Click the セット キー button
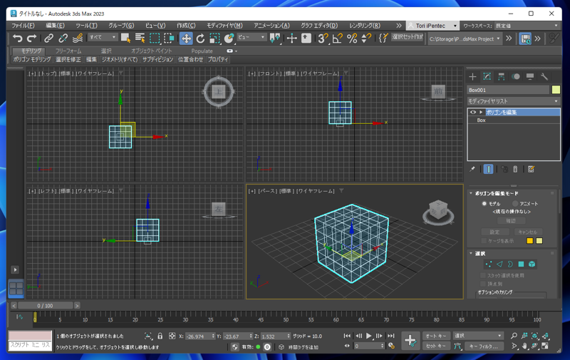 pos(436,346)
